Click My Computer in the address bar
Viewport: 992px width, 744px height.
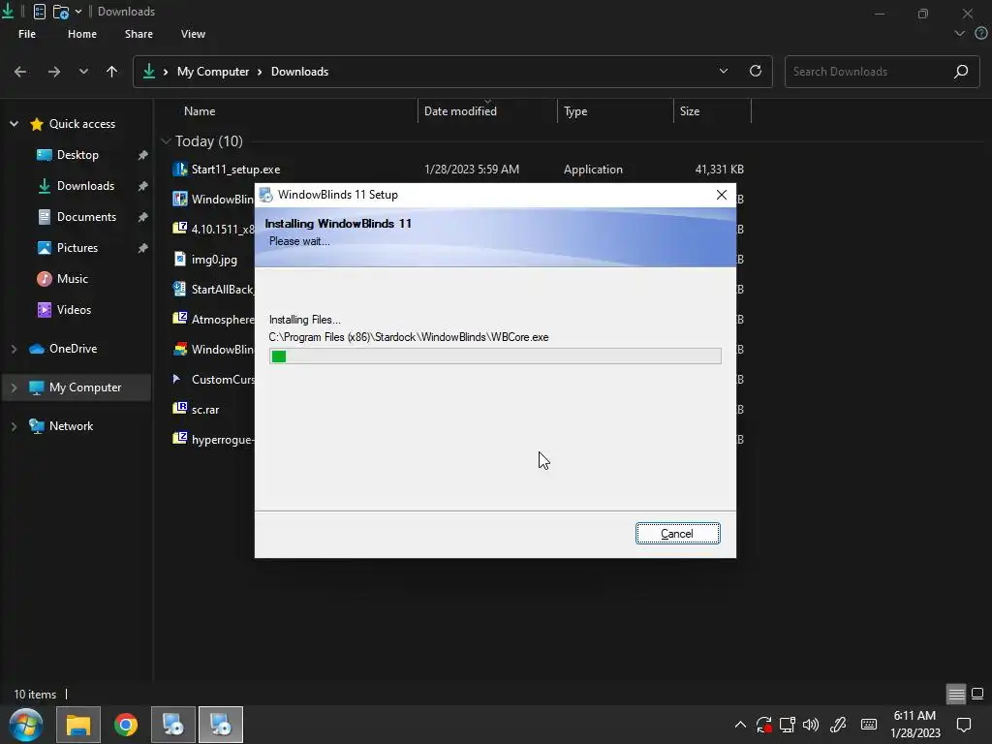[213, 72]
